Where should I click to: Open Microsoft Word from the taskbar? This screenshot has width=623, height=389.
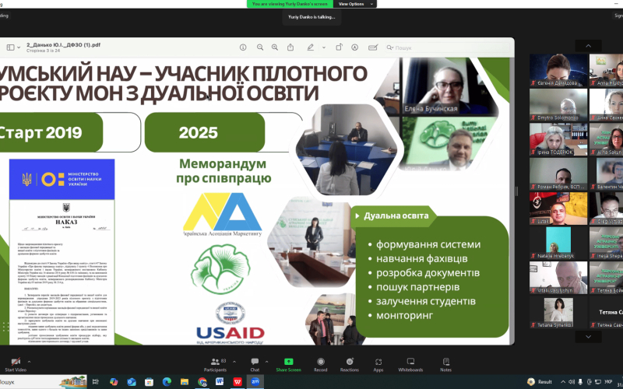220,382
